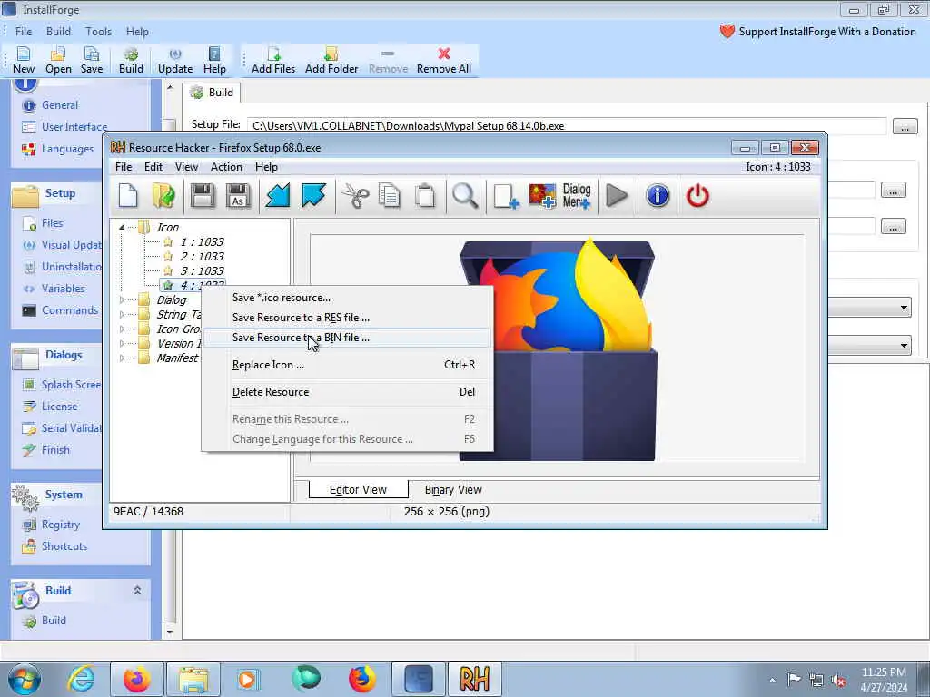Choose Save Resource to a RES file
This screenshot has width=930, height=697.
point(347,318)
